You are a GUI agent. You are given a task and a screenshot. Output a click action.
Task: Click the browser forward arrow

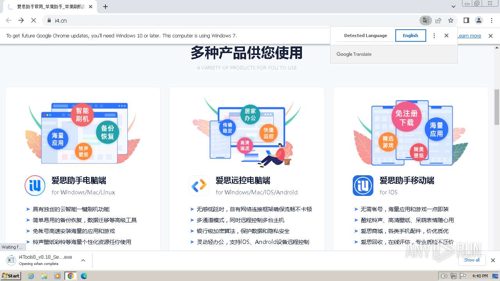pos(21,20)
